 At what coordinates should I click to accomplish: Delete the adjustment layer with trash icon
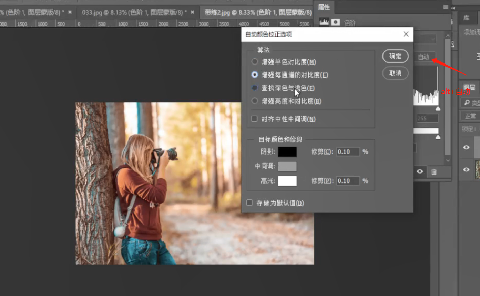[434, 172]
